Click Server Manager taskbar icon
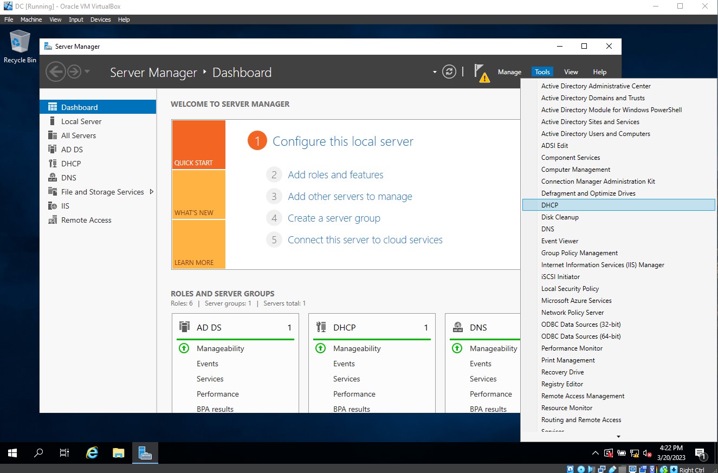Screen dimensions: 718x473 pos(145,453)
